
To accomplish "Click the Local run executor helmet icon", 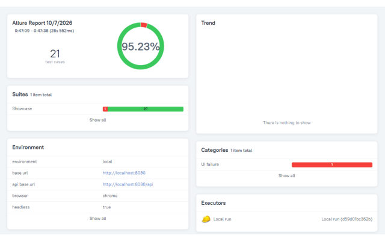I will pos(206,219).
